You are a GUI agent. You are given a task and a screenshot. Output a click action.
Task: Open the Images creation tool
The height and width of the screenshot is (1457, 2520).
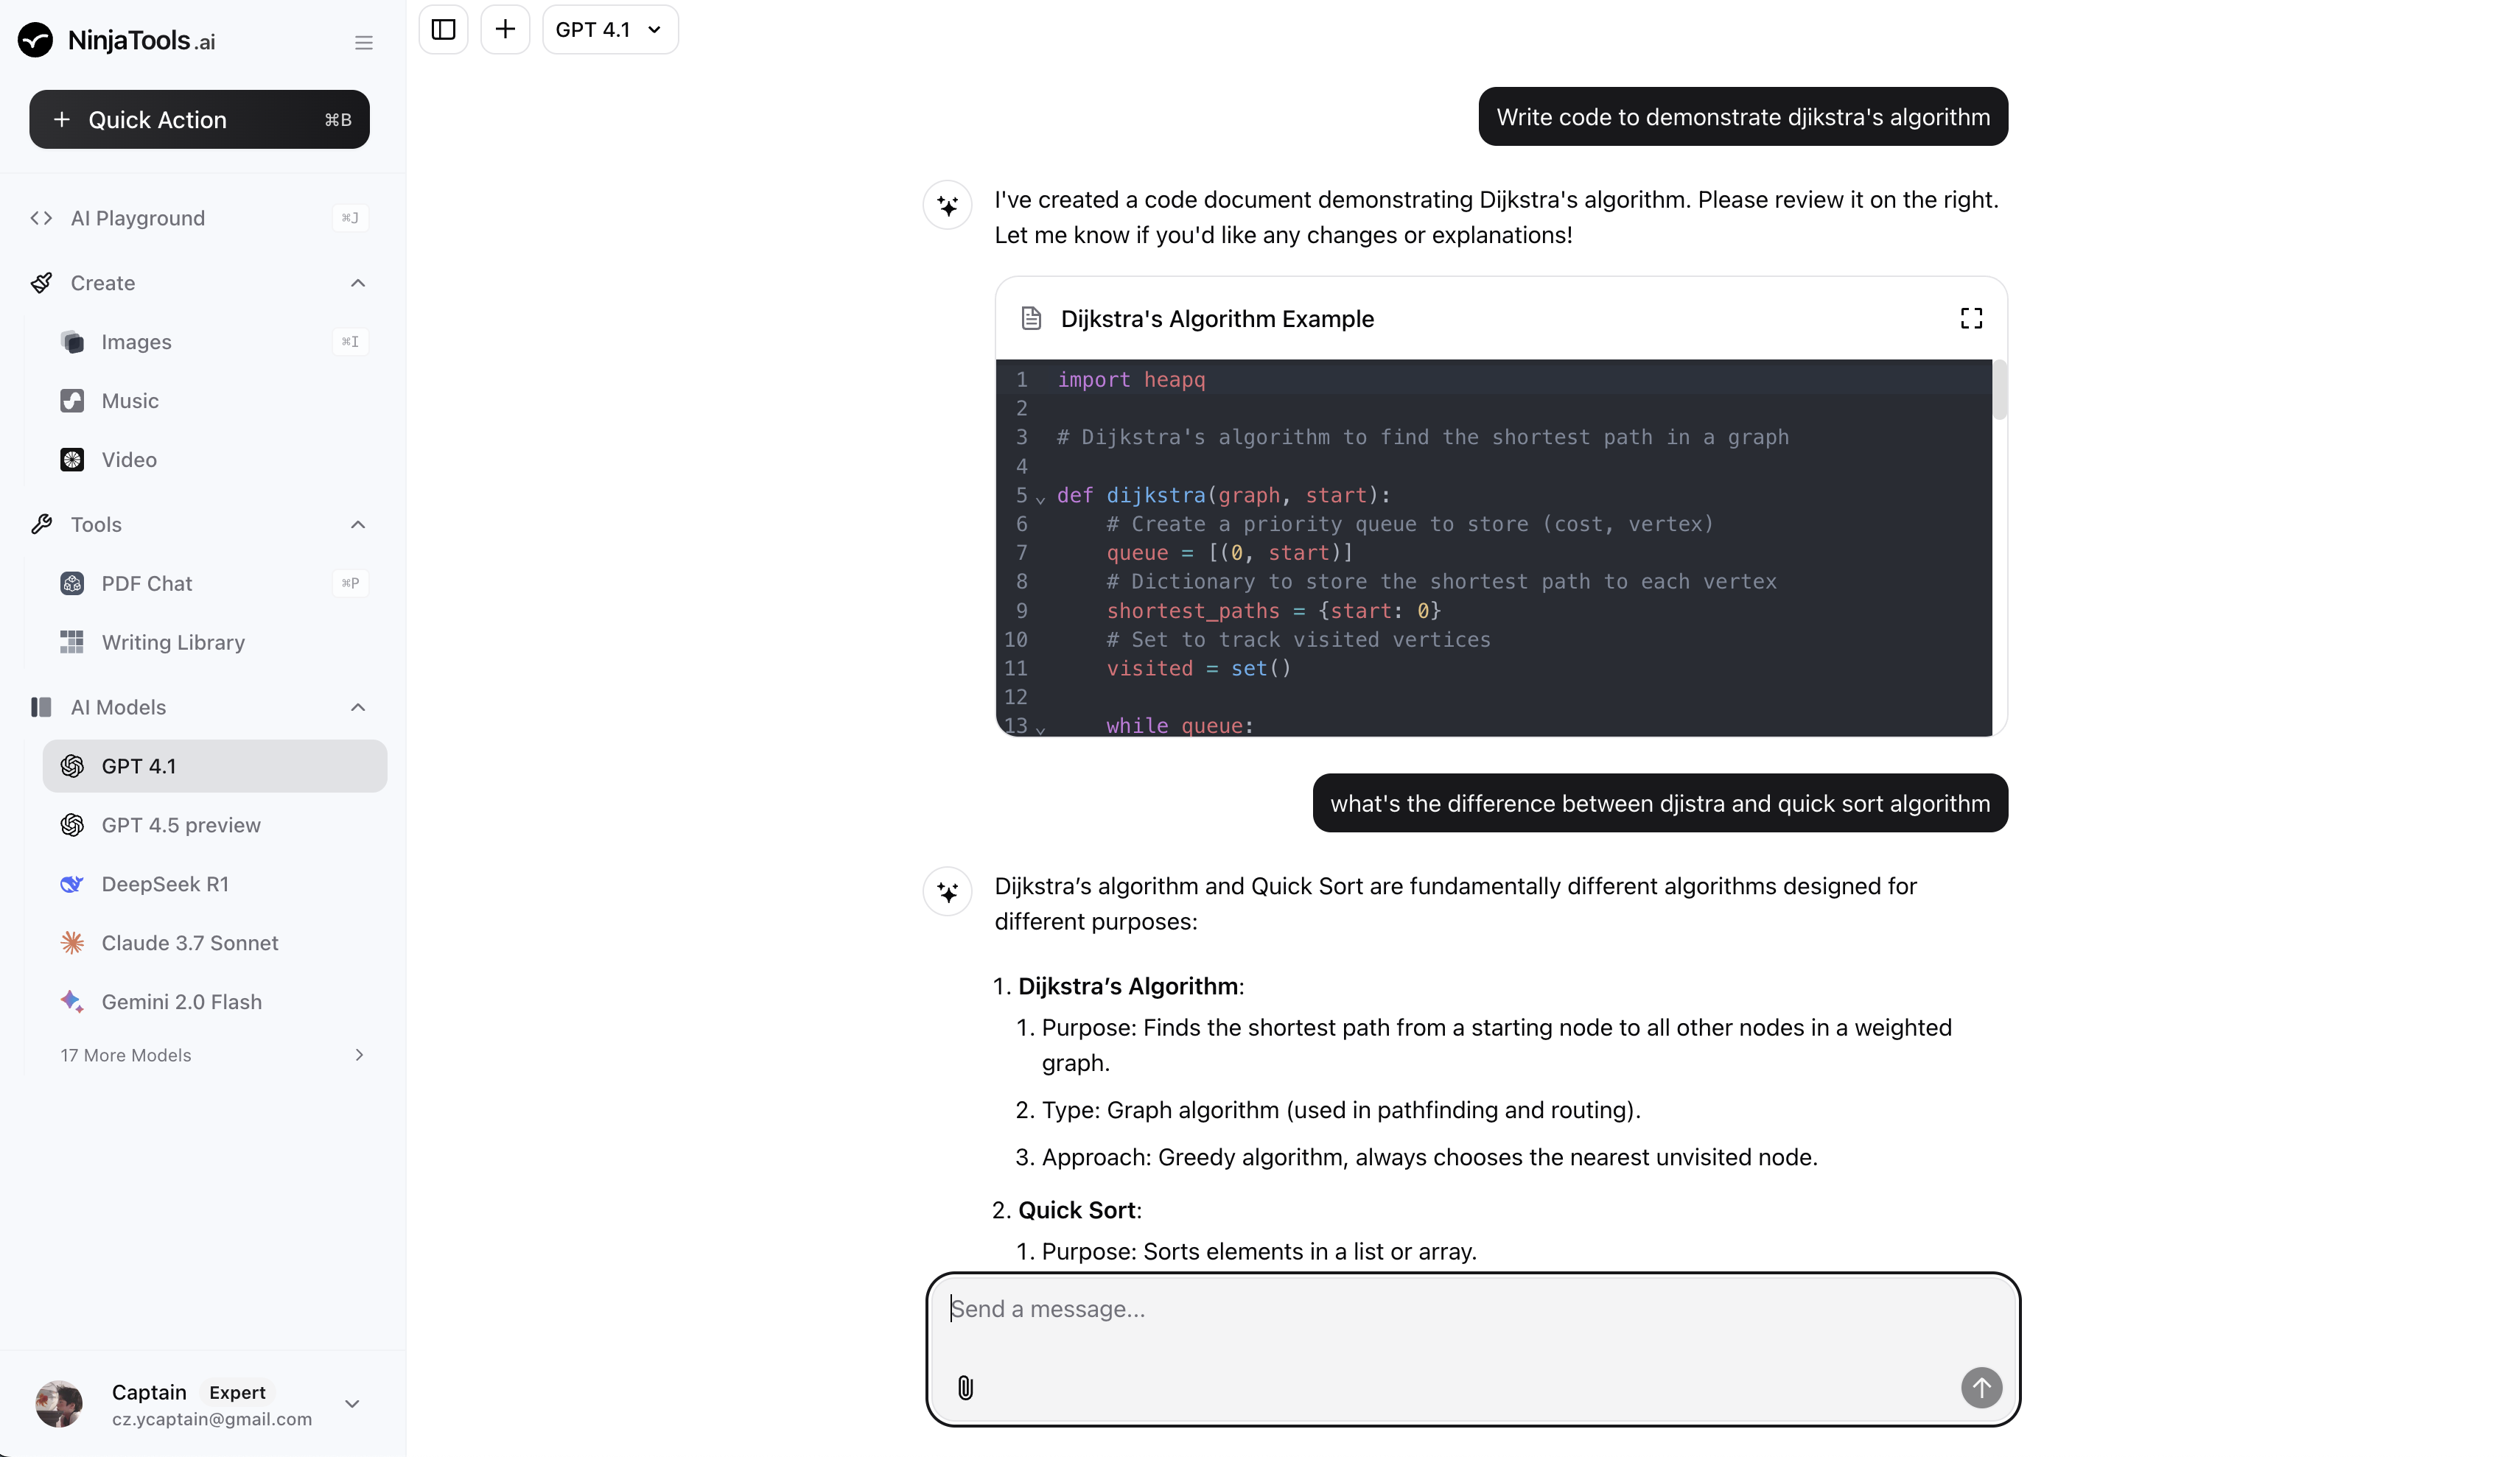[x=138, y=341]
